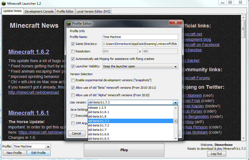Image resolution: width=249 pixels, height=160 pixels.
Task: Enable experimental snapshots checkbox
Action: tap(73, 80)
